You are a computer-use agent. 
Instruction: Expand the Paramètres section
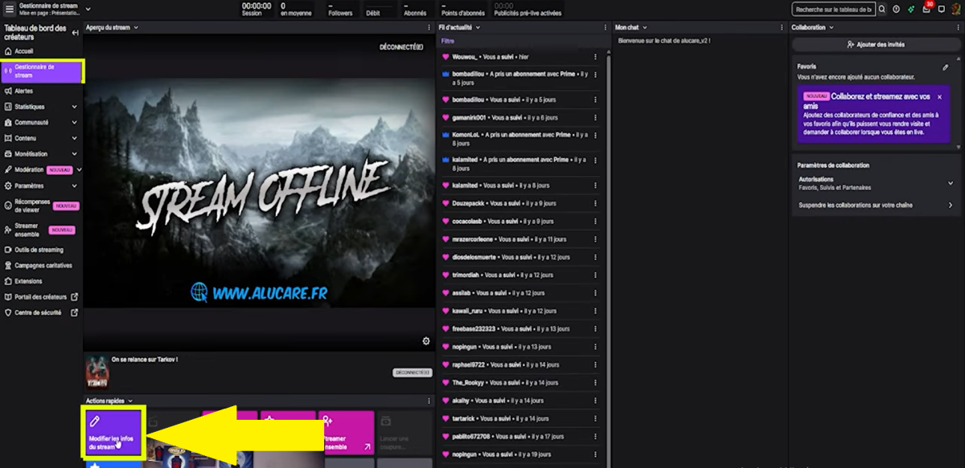point(74,185)
